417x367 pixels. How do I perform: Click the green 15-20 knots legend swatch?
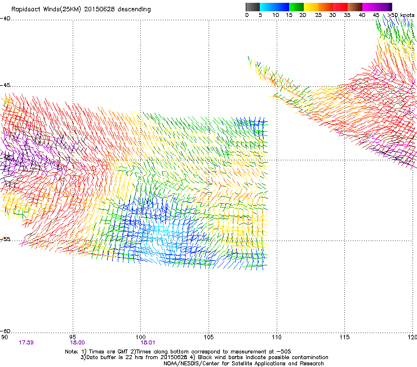[296, 7]
